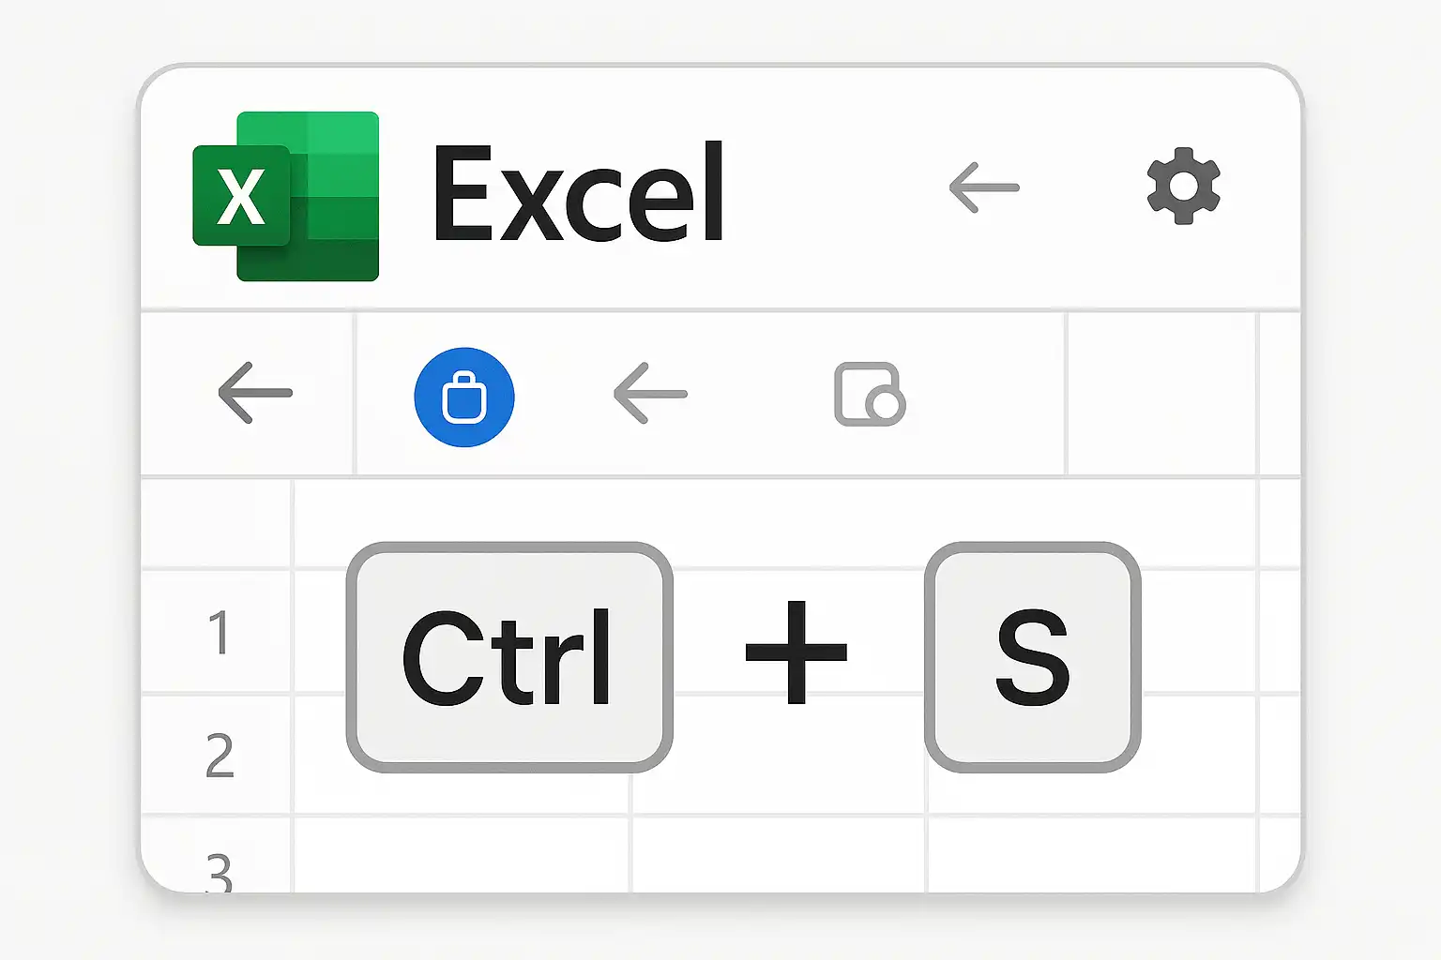Click the green Excel logo icon
This screenshot has width=1441, height=960.
pyautogui.click(x=286, y=196)
